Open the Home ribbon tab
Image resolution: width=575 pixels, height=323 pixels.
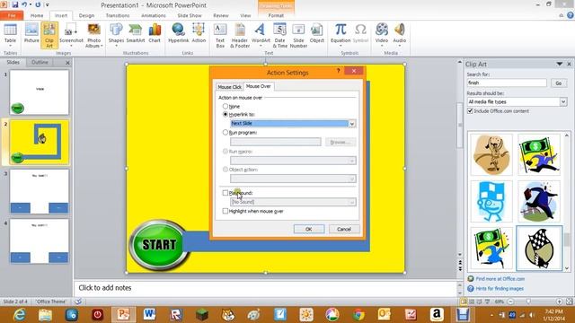(x=37, y=15)
